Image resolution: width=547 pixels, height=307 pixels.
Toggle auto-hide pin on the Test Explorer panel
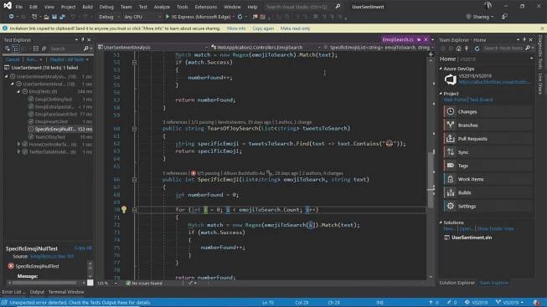(x=83, y=39)
